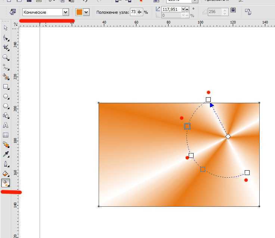
Task: Select the Freehand curve tool
Action: [6, 67]
